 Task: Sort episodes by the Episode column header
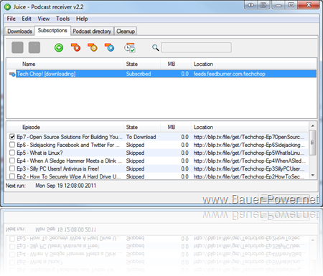coord(65,127)
